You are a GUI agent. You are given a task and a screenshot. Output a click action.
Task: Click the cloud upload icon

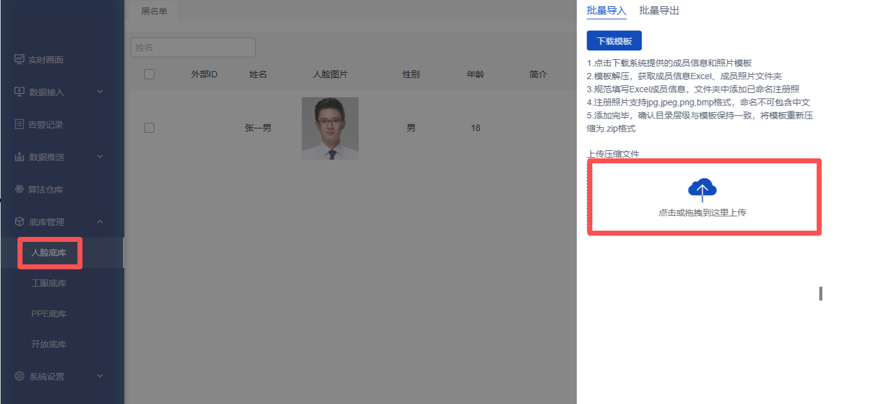pos(702,189)
